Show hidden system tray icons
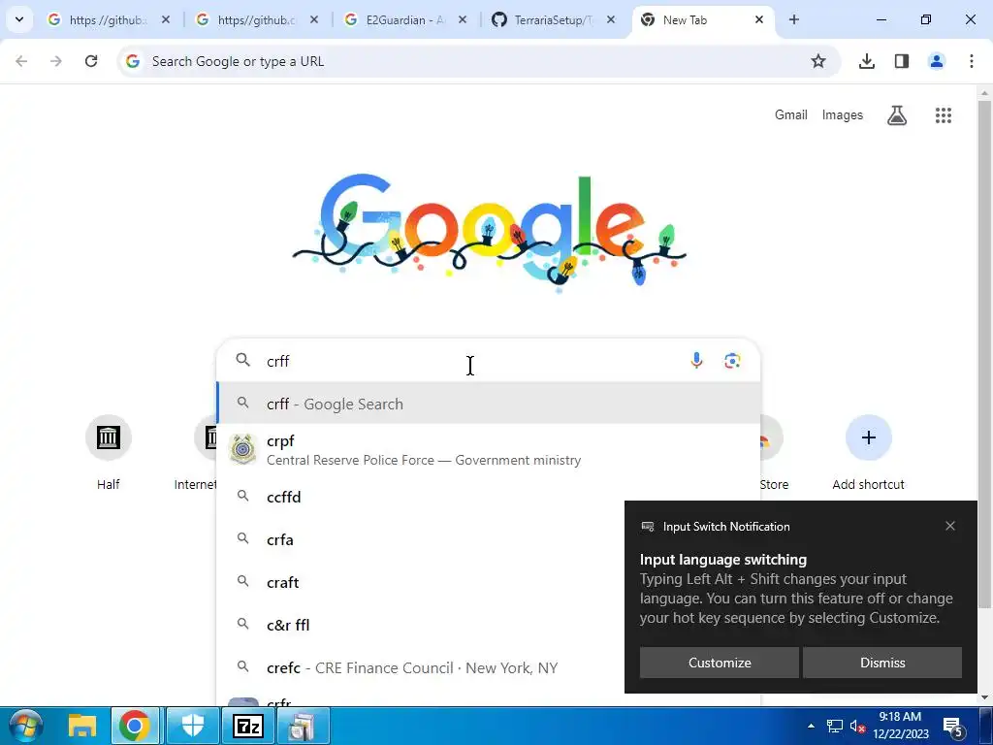Screen dimensions: 993x745 coord(811,726)
